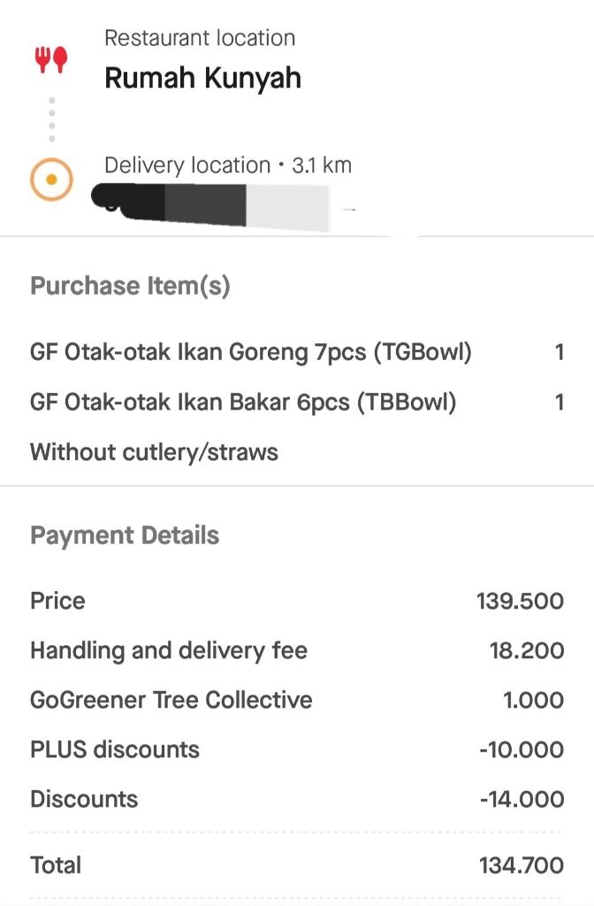The height and width of the screenshot is (906, 594).
Task: Click the Price row label
Action: pyautogui.click(x=57, y=601)
